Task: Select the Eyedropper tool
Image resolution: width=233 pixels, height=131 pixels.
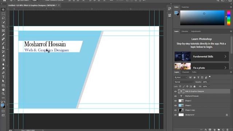Action: pyautogui.click(x=3, y=35)
